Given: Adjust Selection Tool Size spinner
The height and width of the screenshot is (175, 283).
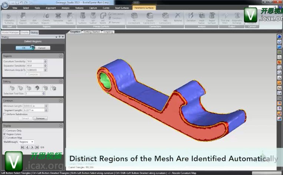Looking at the screenshot, I should 43,93.
